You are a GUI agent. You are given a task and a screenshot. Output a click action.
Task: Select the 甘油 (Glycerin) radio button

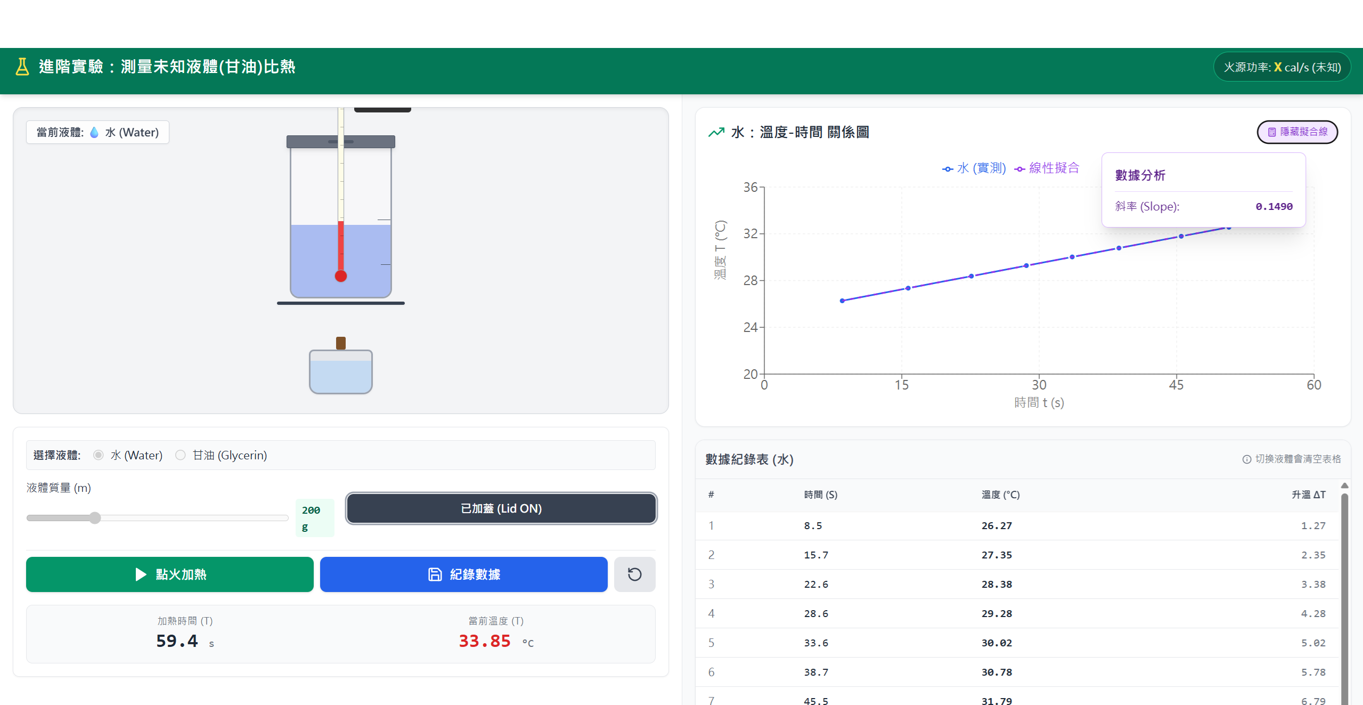(x=181, y=455)
